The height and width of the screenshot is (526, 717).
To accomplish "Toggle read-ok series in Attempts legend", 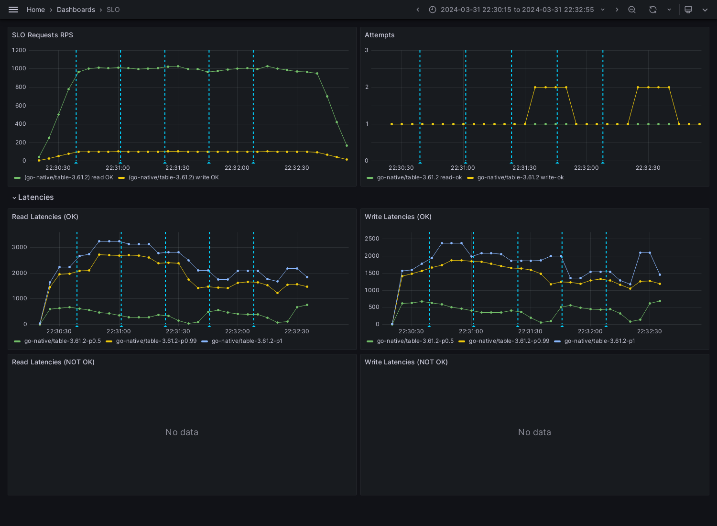I will pos(420,177).
